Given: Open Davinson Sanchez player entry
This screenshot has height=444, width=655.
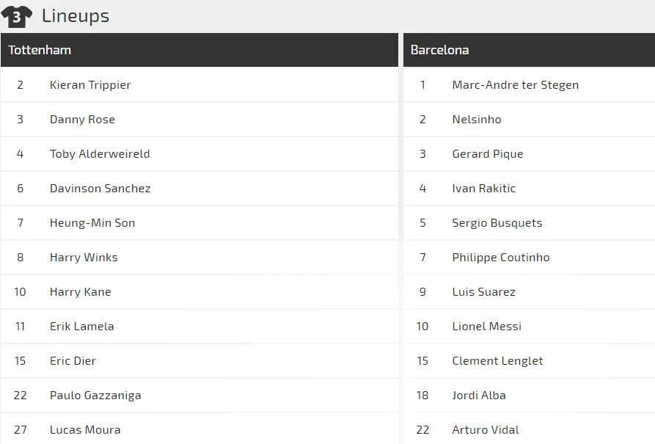Looking at the screenshot, I should [x=100, y=189].
